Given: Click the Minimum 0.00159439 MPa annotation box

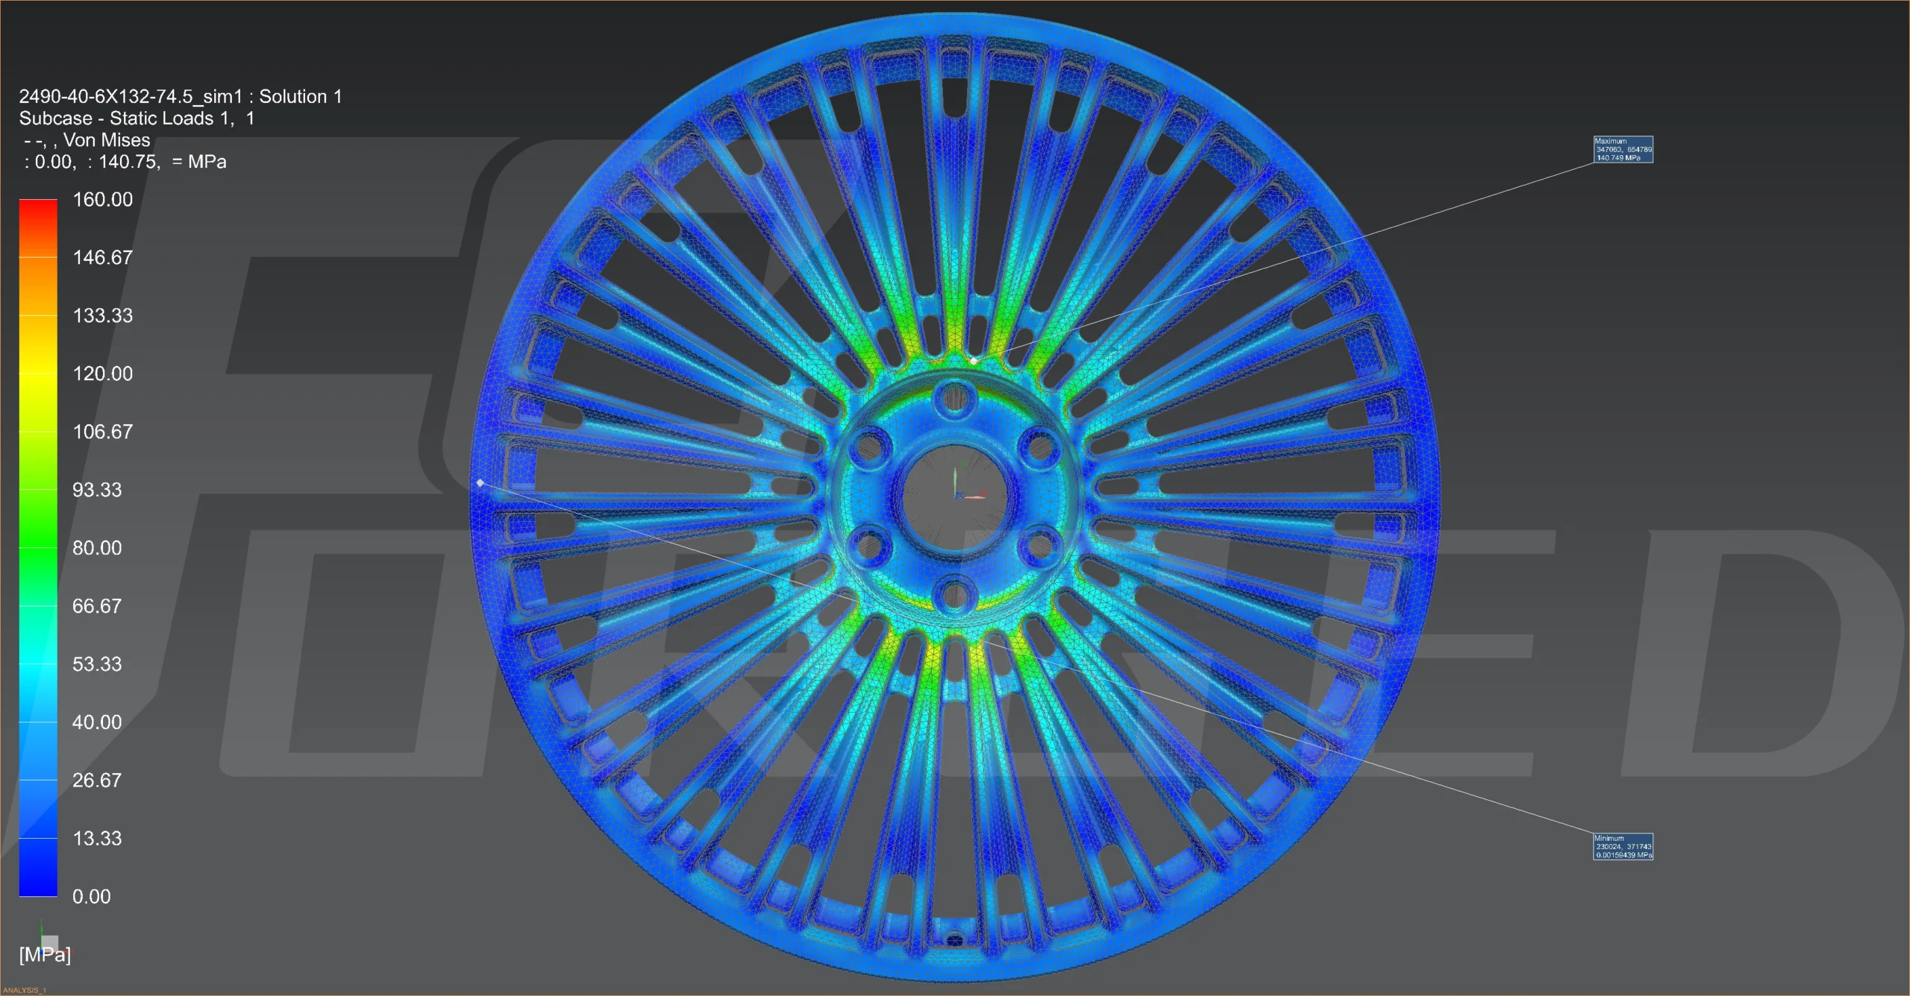Looking at the screenshot, I should (x=1623, y=846).
